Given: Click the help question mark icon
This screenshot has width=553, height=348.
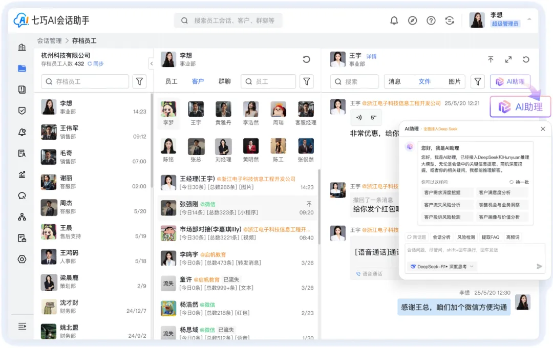Looking at the screenshot, I should 431,20.
